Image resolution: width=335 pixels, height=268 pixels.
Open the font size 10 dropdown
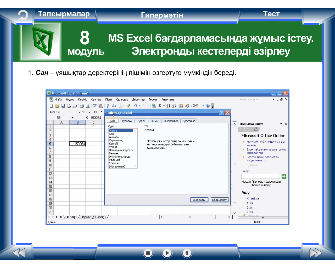[x=89, y=112]
